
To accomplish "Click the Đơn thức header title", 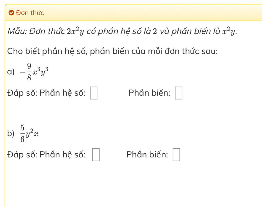I will [30, 13].
